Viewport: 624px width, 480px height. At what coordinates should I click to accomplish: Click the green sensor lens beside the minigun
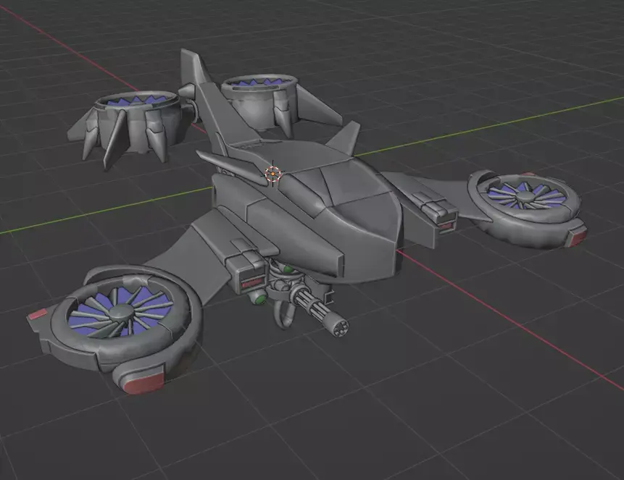pyautogui.click(x=259, y=299)
